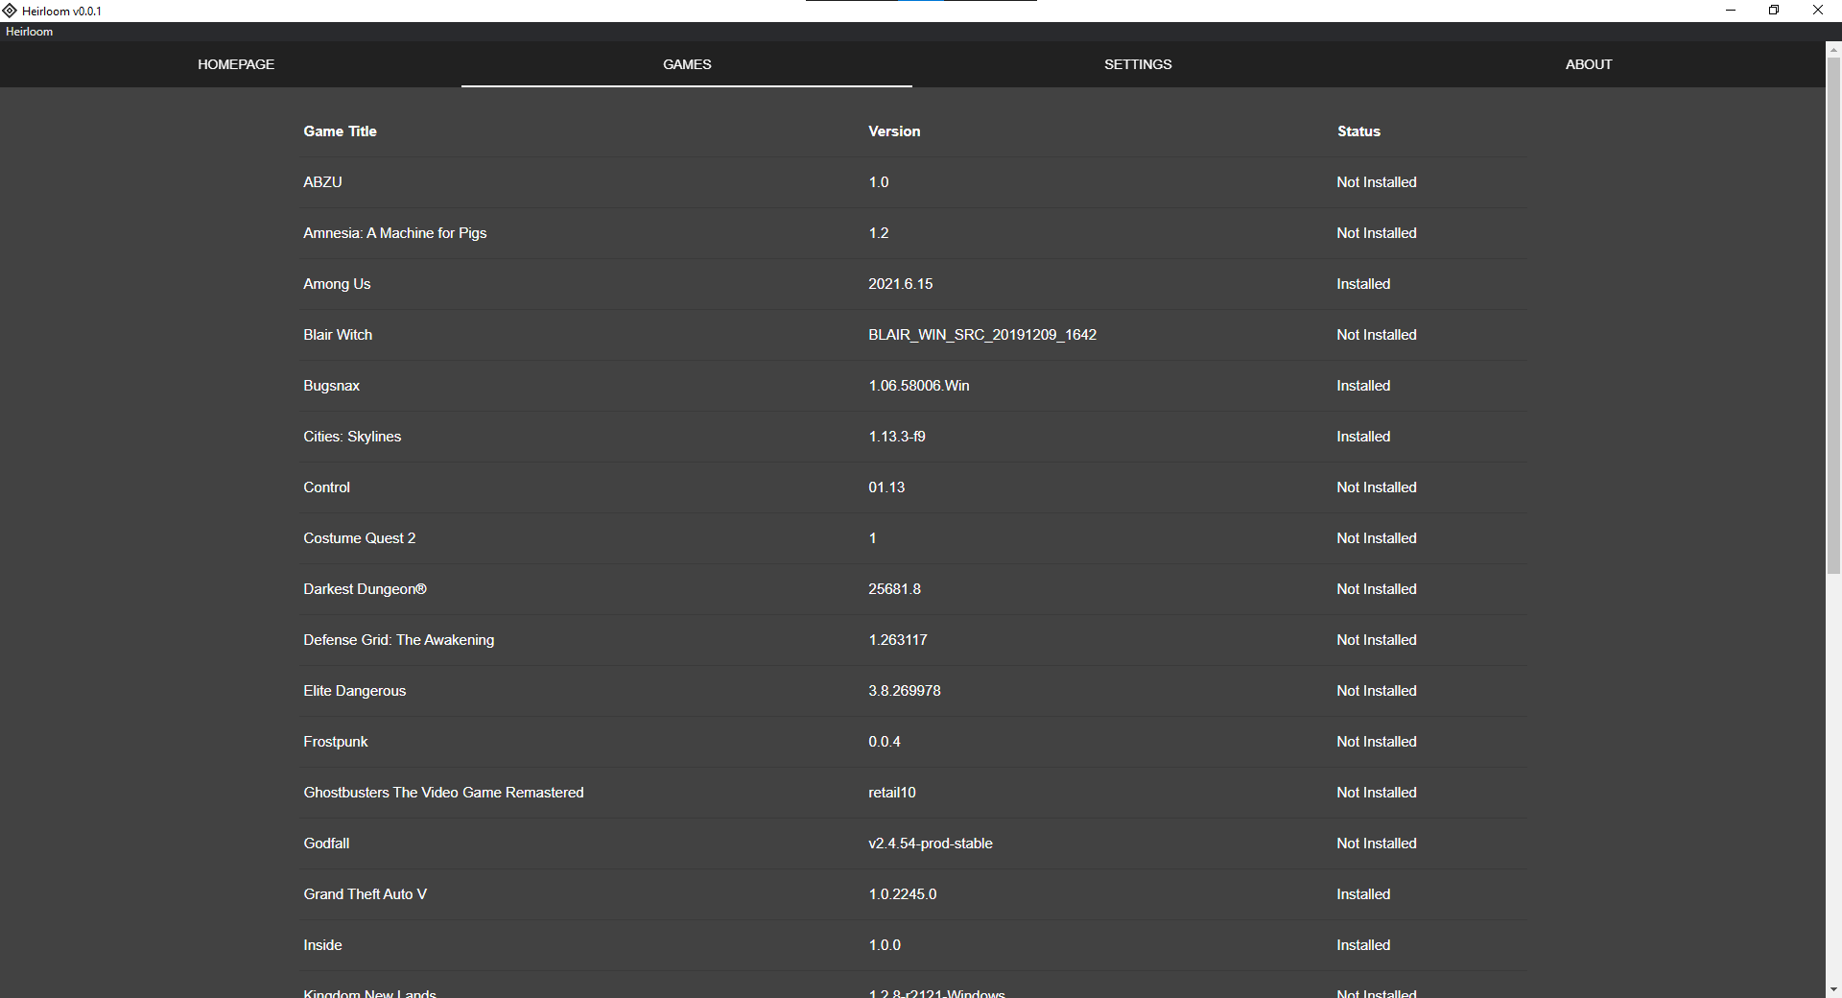Click Installed status for Grand Theft Auto V

tap(1363, 894)
